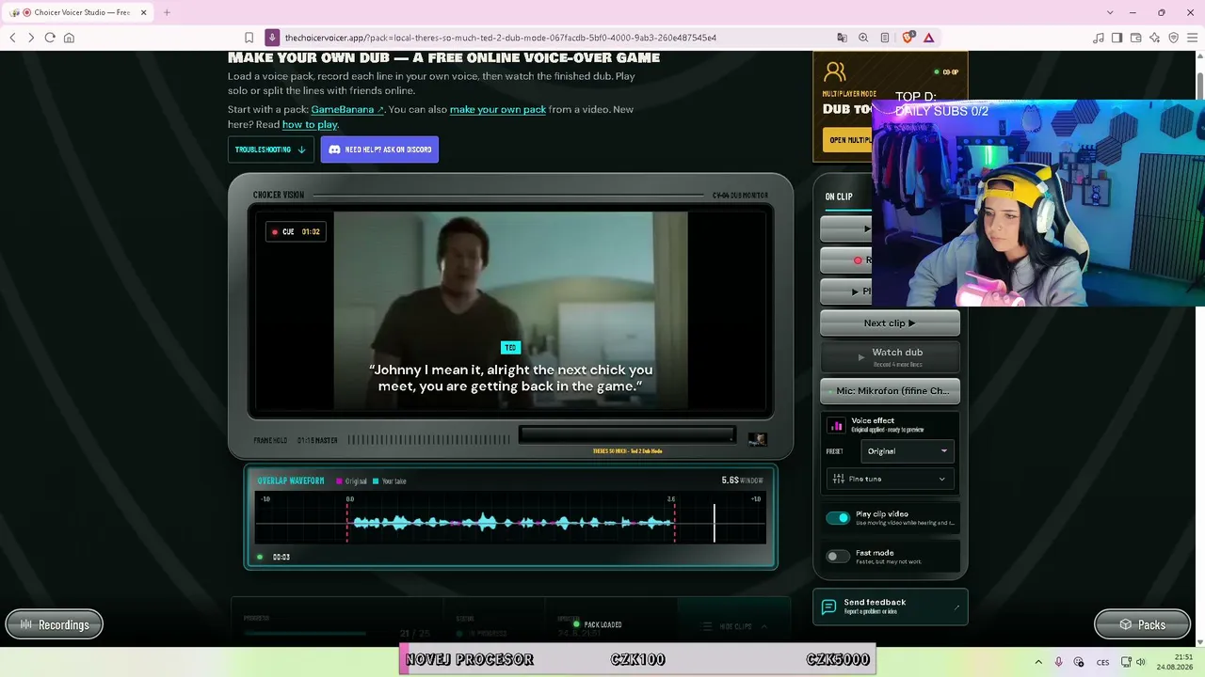Click the Brave Rewards triangle icon
This screenshot has height=677, width=1205.
(929, 38)
